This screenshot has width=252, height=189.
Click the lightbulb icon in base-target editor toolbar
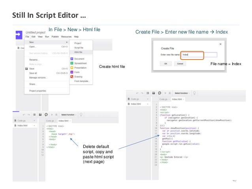(81, 115)
